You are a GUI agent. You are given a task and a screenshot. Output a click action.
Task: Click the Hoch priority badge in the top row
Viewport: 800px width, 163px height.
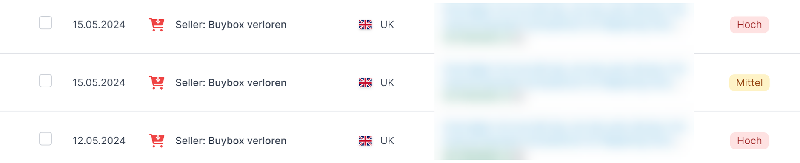tap(749, 25)
